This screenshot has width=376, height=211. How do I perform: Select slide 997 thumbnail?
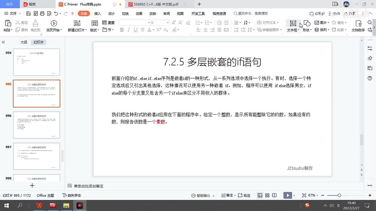click(x=36, y=156)
